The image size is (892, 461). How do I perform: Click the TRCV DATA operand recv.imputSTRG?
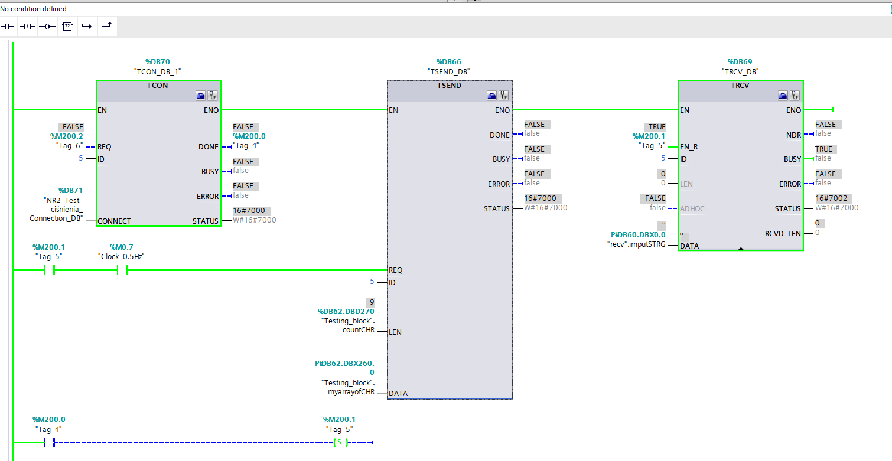coord(636,244)
